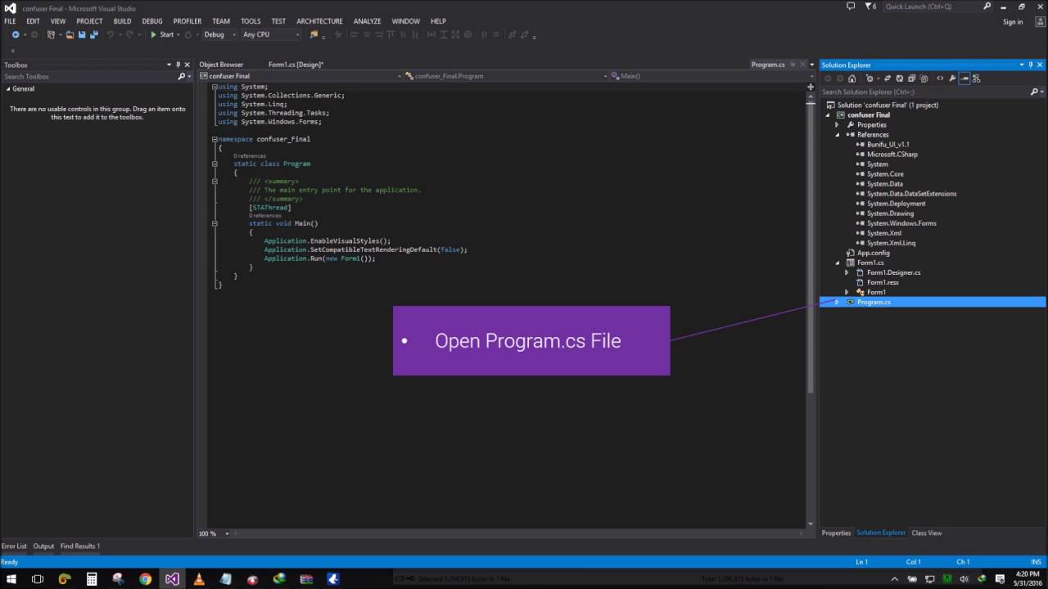Click the View Class Diagram icon
1048x589 pixels.
[976, 79]
